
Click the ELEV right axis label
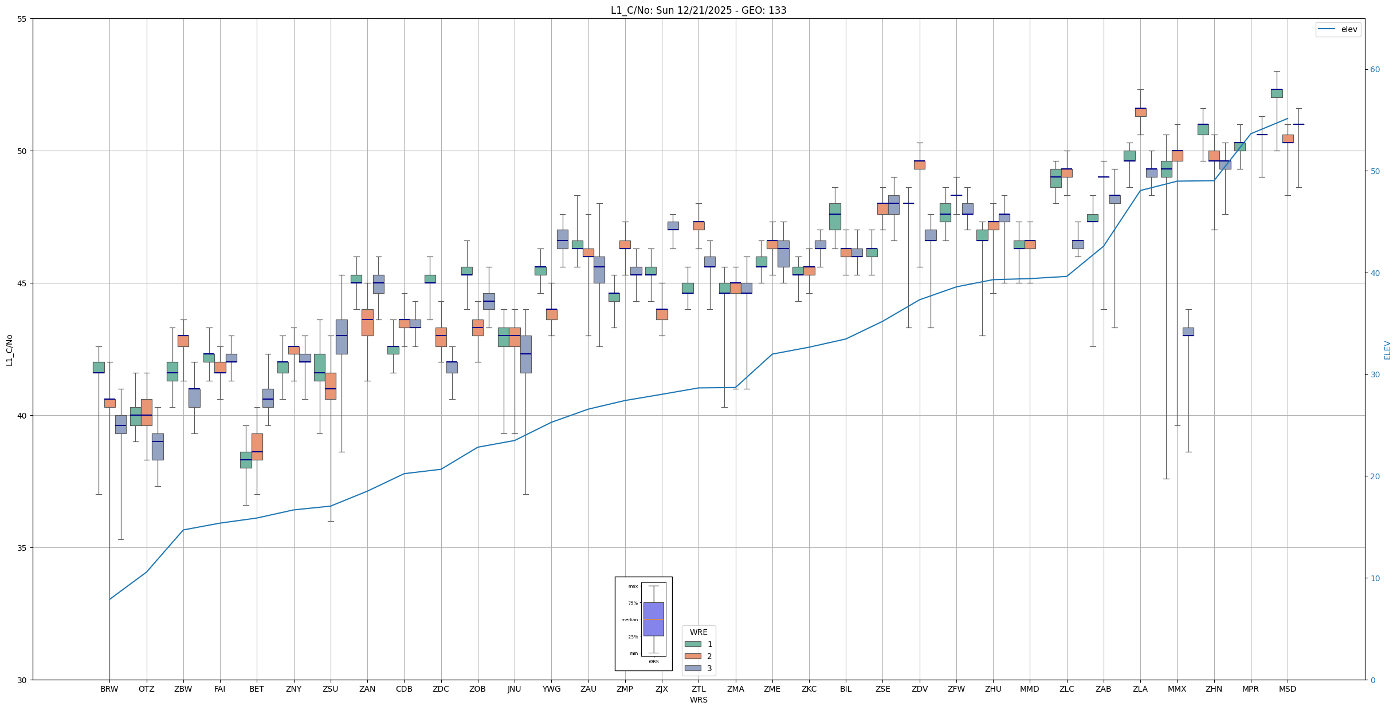point(1387,350)
